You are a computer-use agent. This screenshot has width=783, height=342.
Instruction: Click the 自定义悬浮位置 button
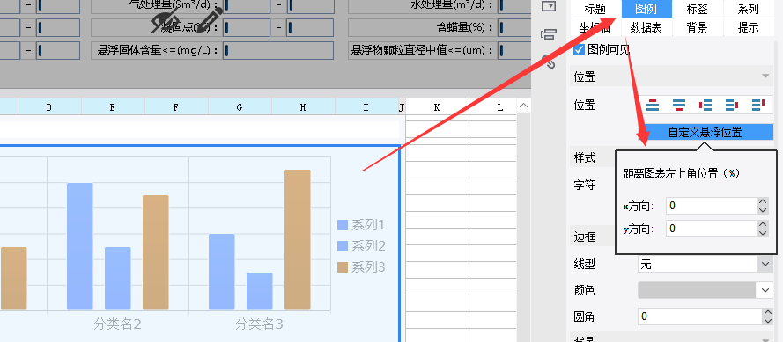pyautogui.click(x=705, y=132)
